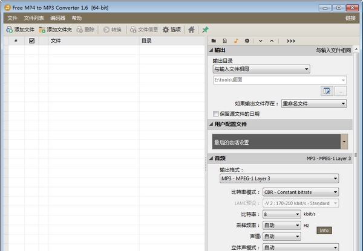Click the panel splitter handle
The height and width of the screenshot is (251, 363).
pos(206,164)
